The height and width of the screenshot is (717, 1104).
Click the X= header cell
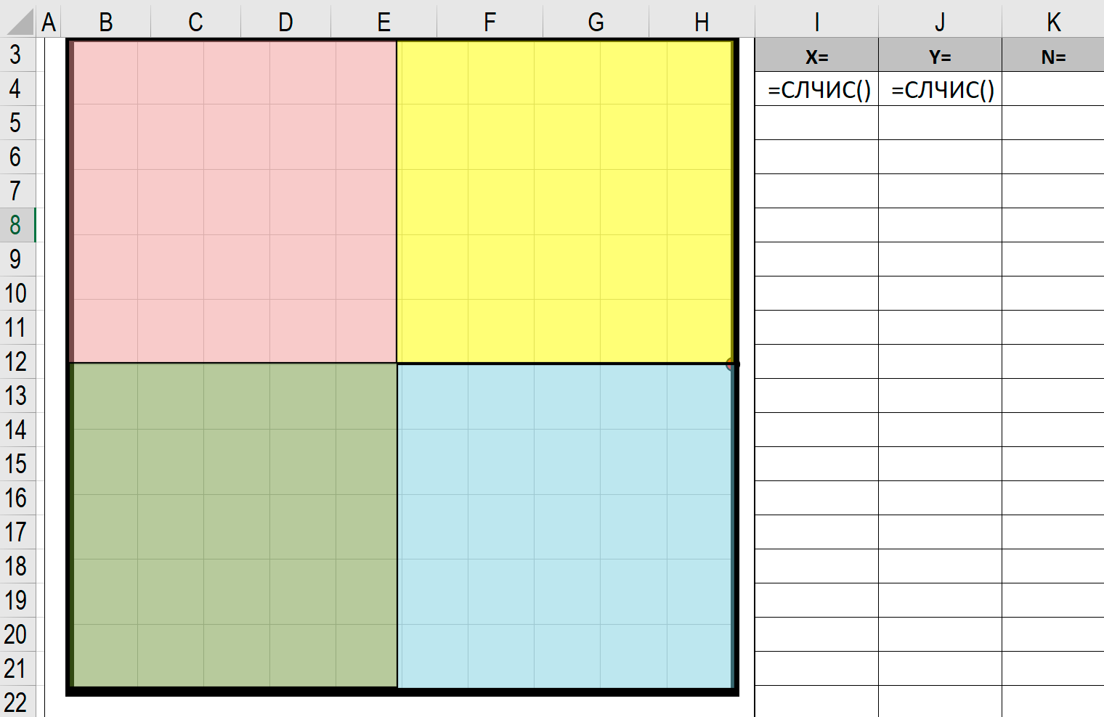coord(816,55)
